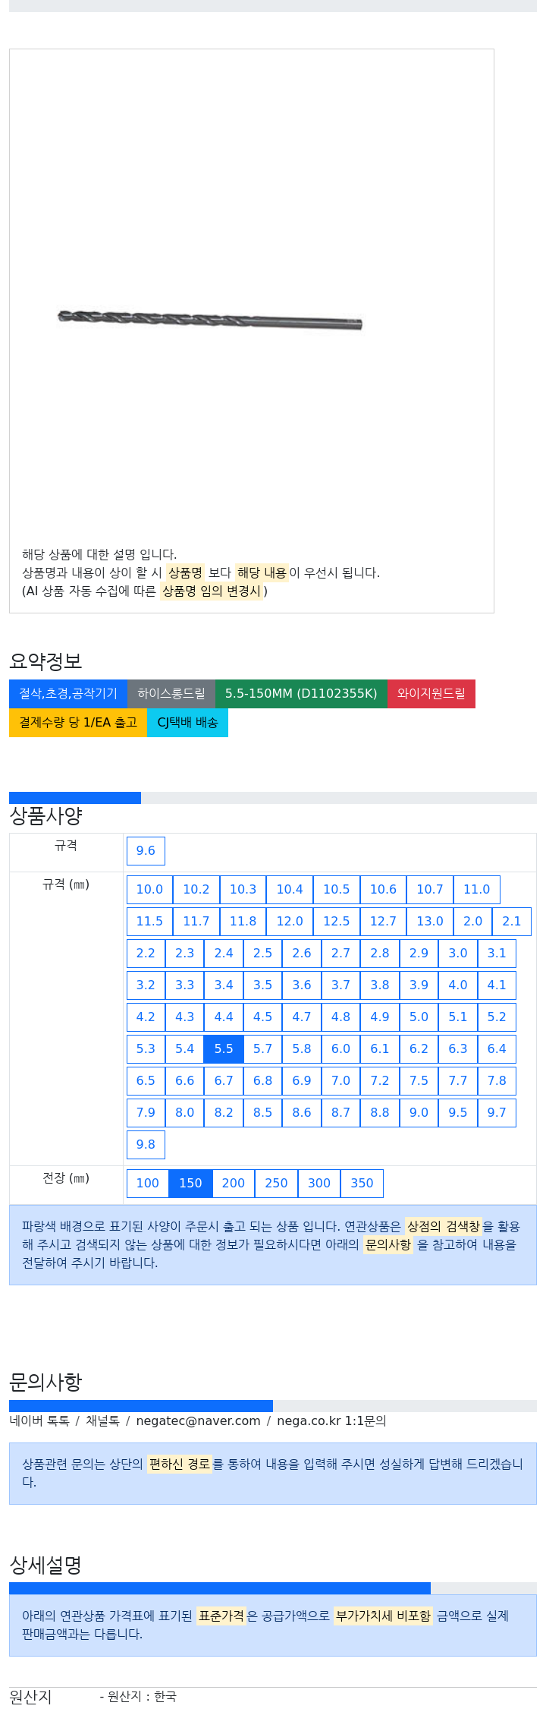546x1712 pixels.
Task: Select the highlighted 5.5 size option
Action: [x=224, y=1049]
